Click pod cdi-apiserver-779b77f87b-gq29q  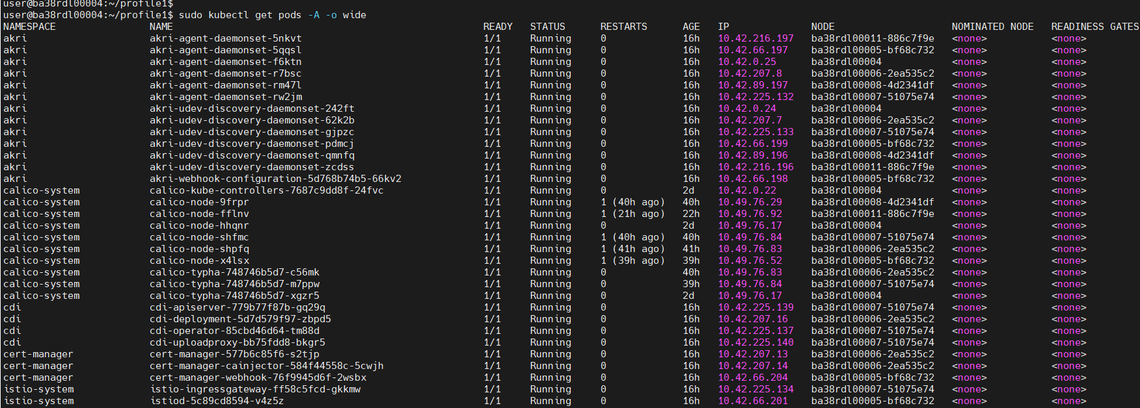tap(238, 307)
